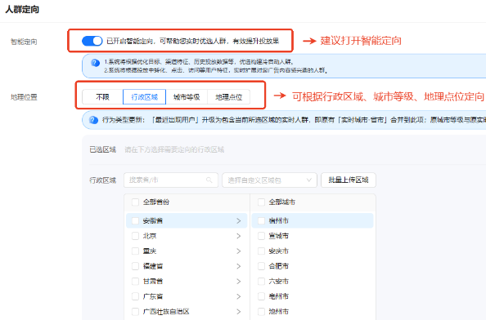Viewport: 486px width, 320px height.
Task: Click the 智能定向 field label
Action: pyautogui.click(x=24, y=42)
